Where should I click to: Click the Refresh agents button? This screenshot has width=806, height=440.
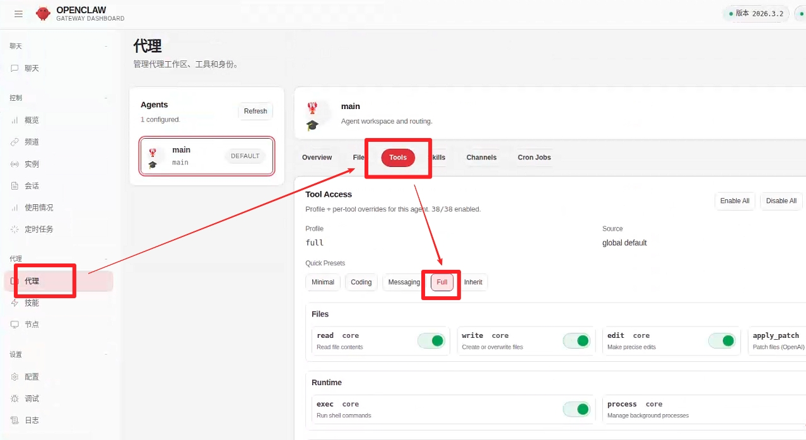pos(255,111)
